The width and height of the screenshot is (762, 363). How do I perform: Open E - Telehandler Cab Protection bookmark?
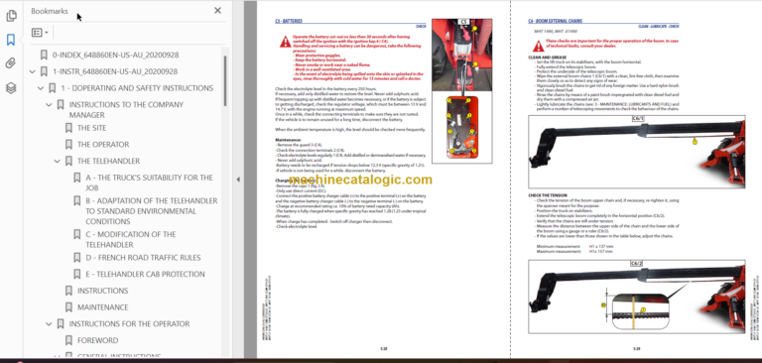point(145,274)
